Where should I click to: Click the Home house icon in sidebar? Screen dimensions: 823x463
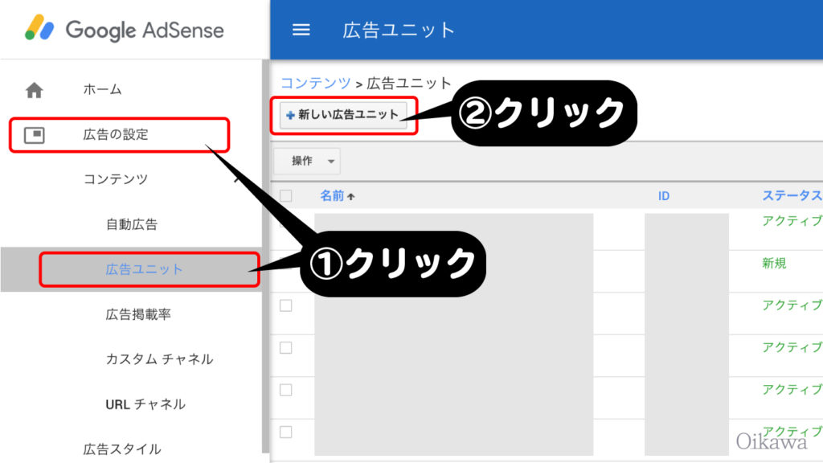tap(35, 90)
